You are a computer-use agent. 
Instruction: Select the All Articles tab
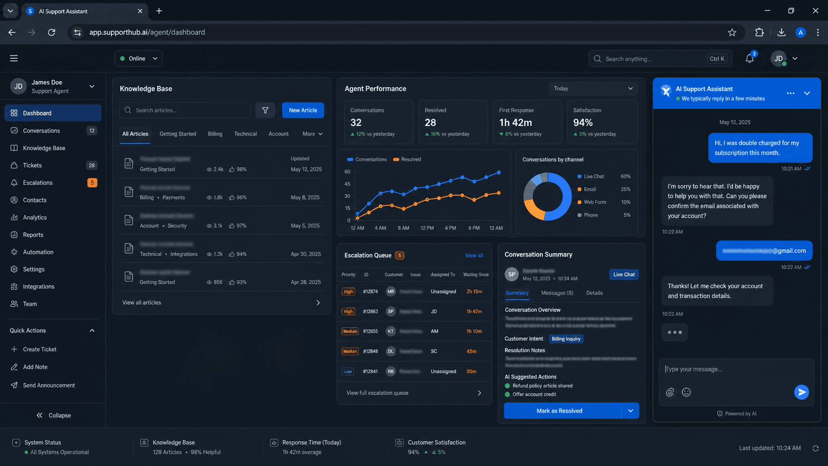(x=135, y=134)
